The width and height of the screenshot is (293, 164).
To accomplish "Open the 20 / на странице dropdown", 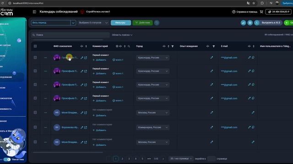I will [x=181, y=159].
